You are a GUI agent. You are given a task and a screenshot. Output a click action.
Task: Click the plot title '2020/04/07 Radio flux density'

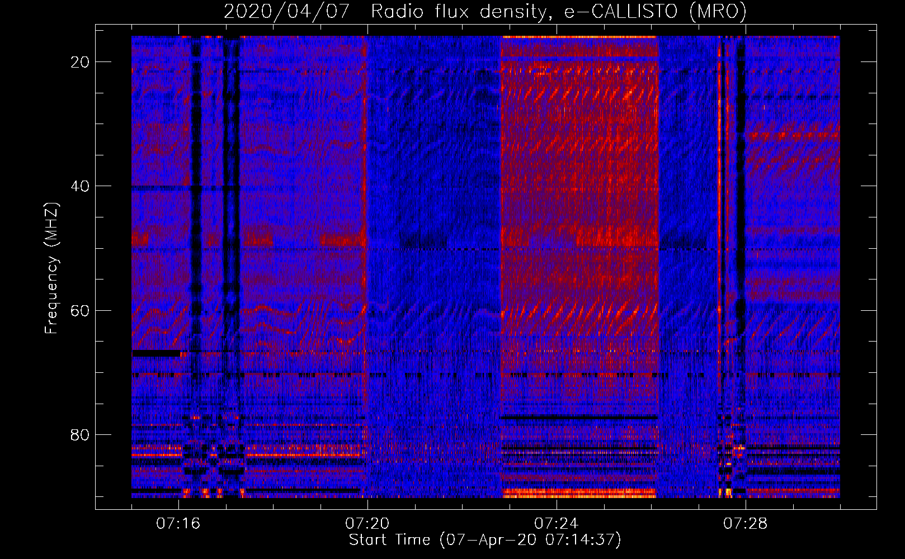tap(485, 11)
